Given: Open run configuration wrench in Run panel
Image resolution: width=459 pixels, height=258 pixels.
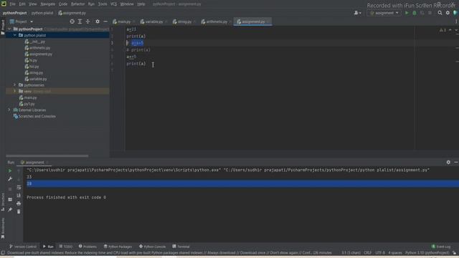Looking at the screenshot, I should 10,178.
